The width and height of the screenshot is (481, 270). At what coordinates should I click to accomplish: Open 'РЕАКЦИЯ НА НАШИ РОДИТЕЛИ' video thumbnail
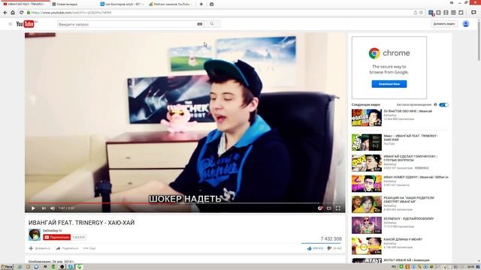pos(367,204)
